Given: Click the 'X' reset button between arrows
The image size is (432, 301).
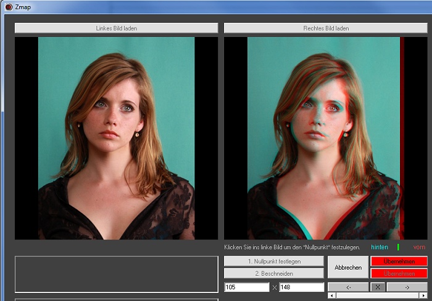Looking at the screenshot, I should pyautogui.click(x=378, y=287).
